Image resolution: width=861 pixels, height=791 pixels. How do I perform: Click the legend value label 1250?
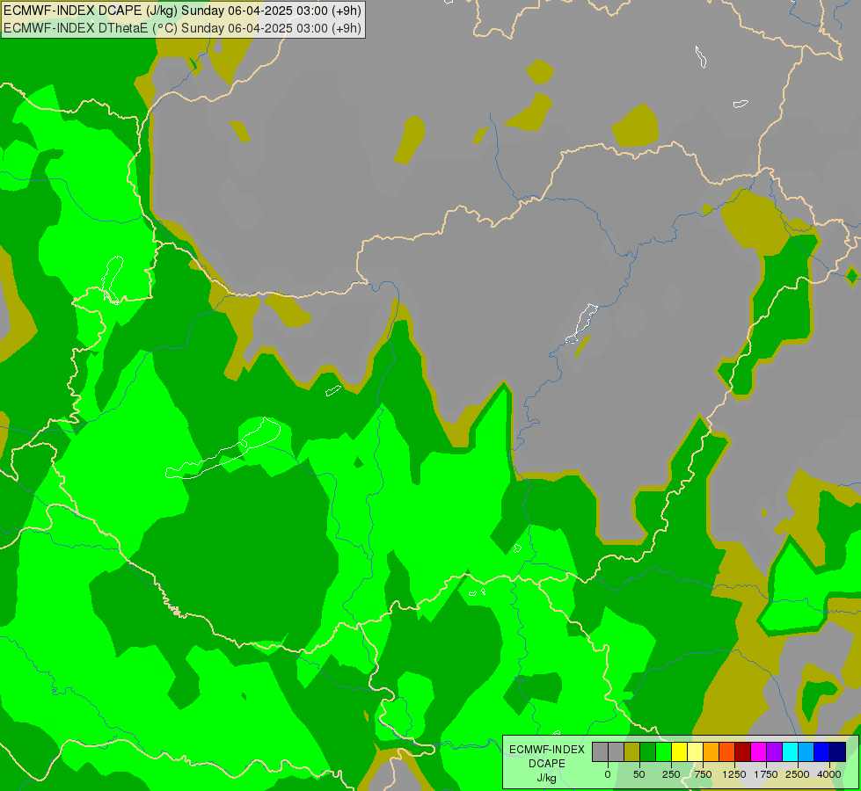pyautogui.click(x=734, y=774)
